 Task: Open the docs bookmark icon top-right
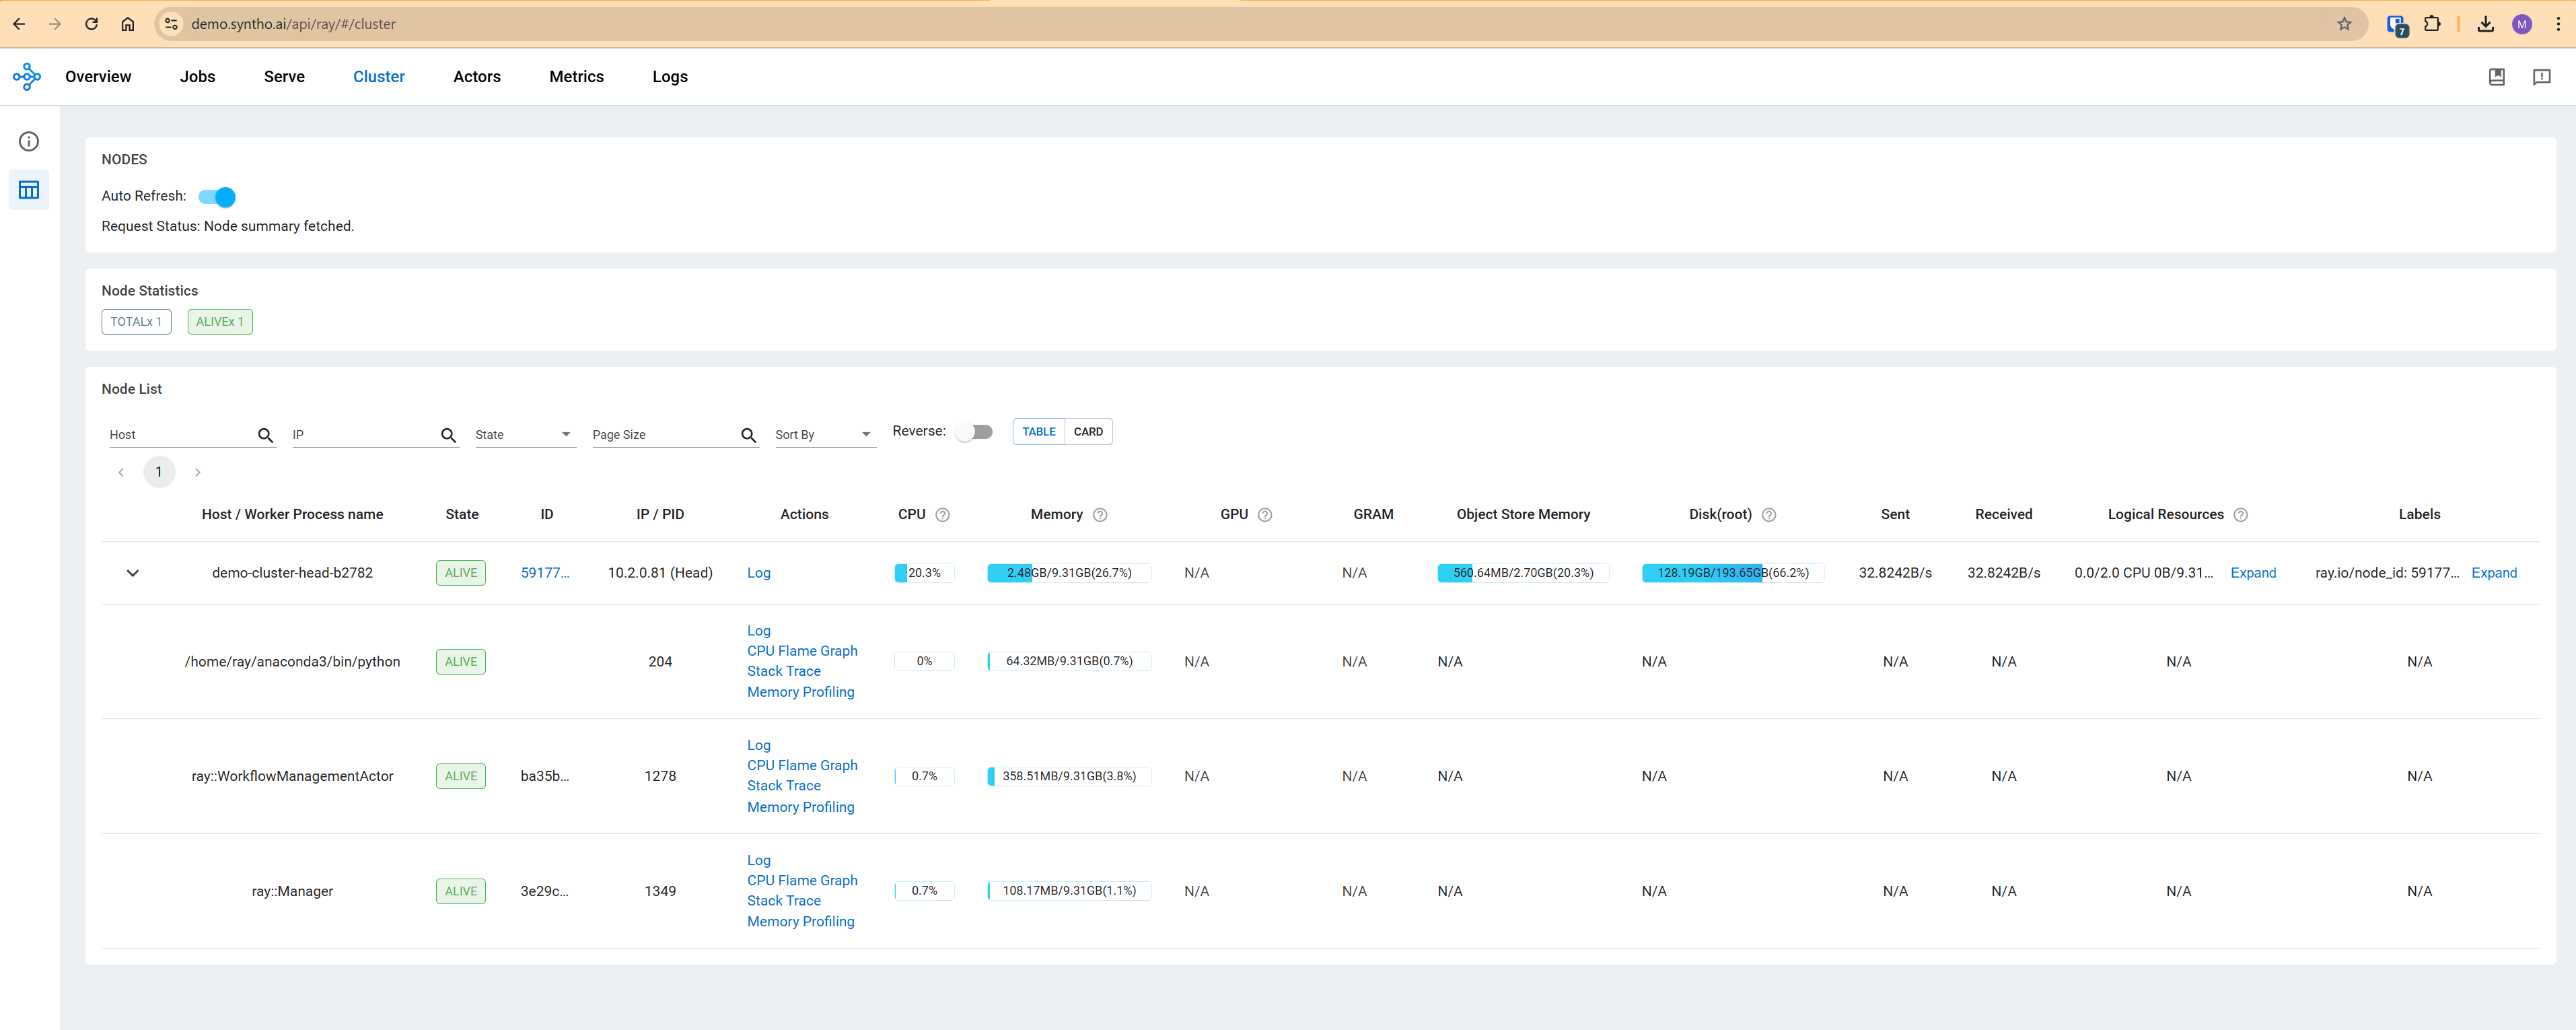(x=2496, y=77)
